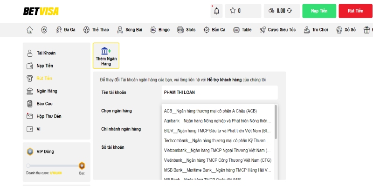The width and height of the screenshot is (373, 186).
Task: Click the 0.00 balance amount
Action: 281,11
